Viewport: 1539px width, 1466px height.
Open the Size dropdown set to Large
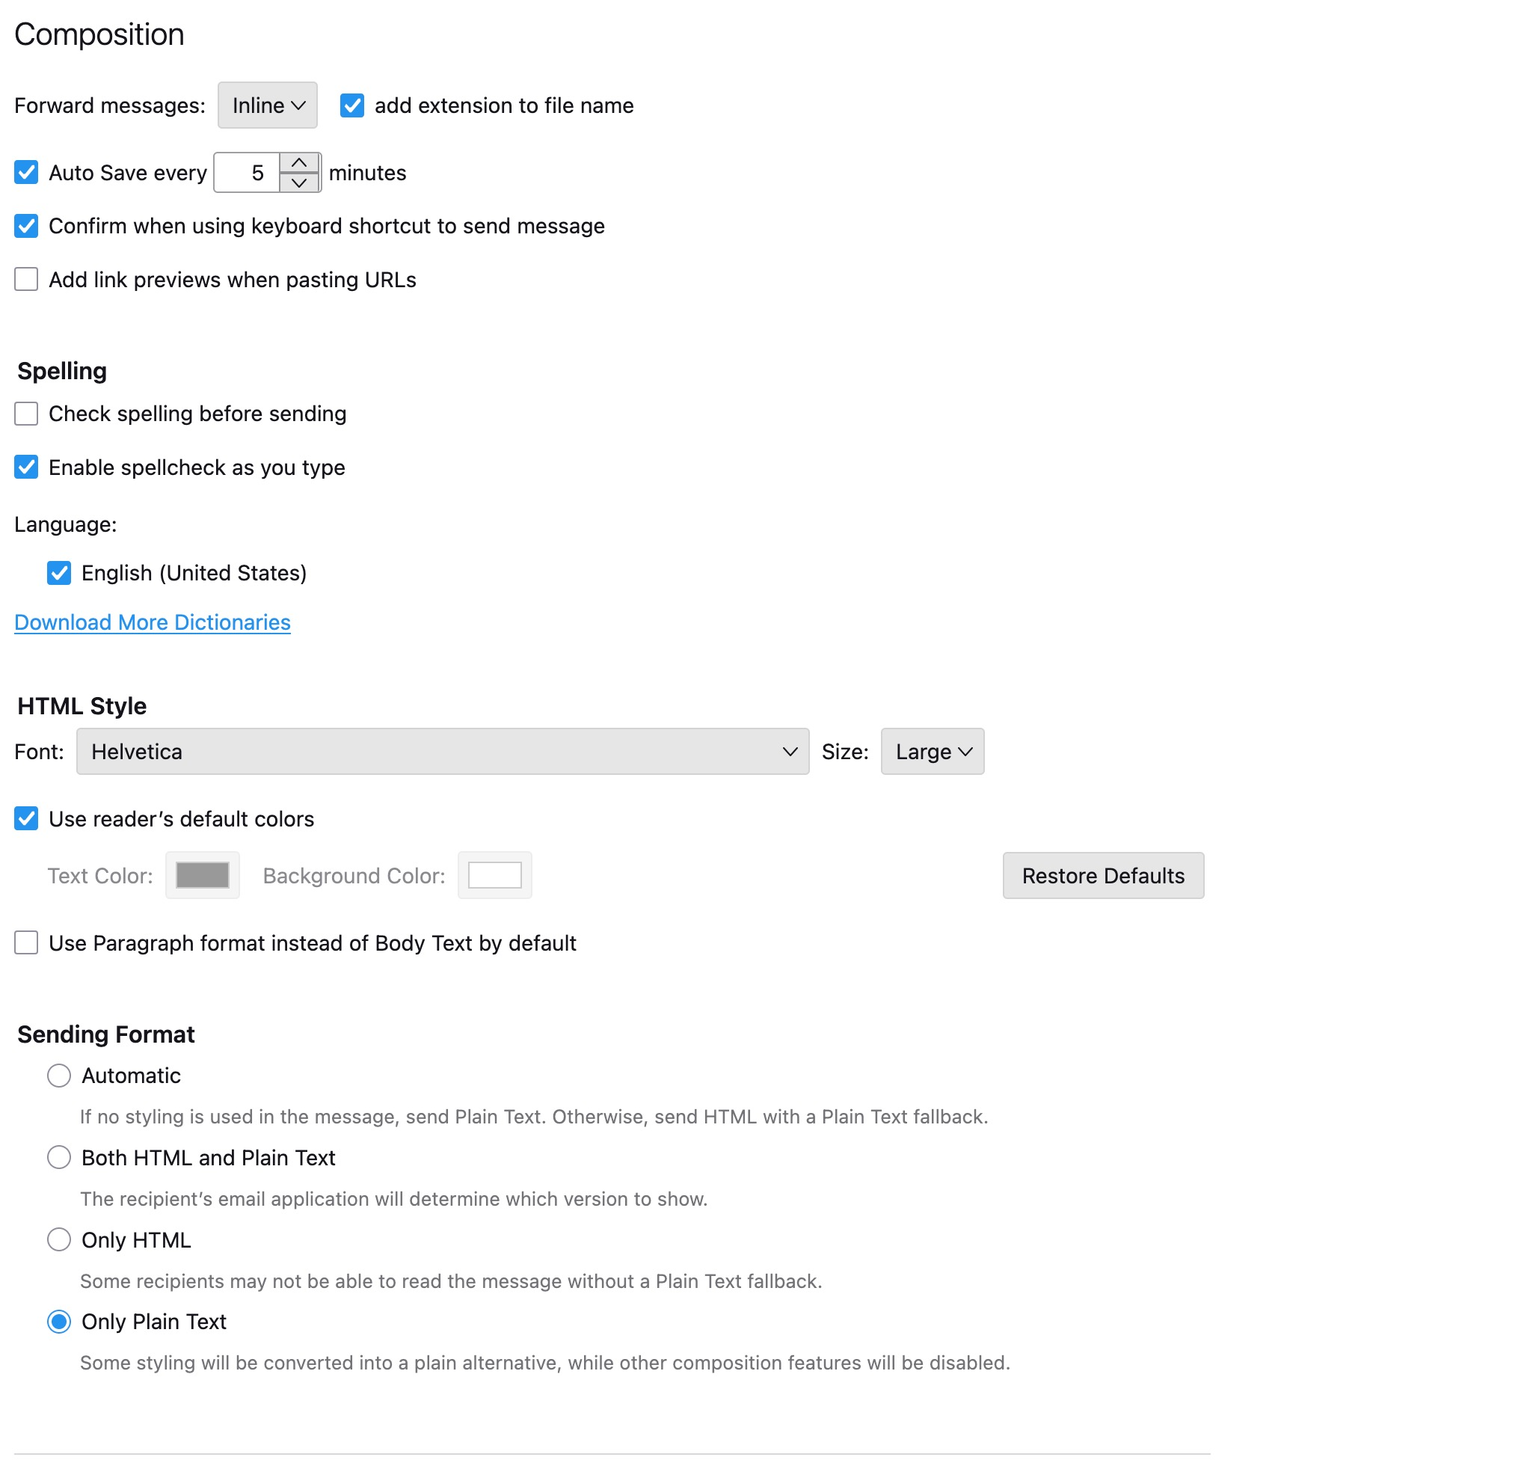tap(933, 752)
